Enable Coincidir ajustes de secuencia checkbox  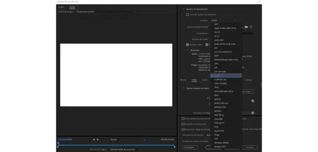(188, 14)
